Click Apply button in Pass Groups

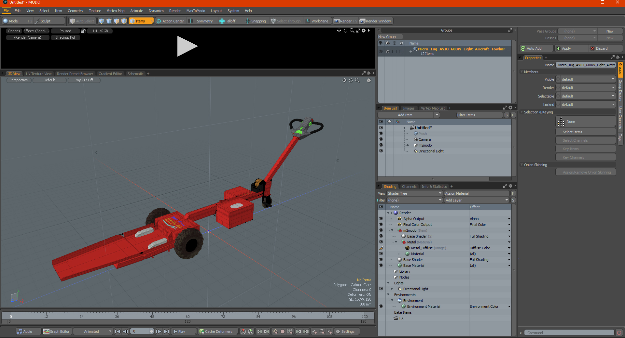(571, 48)
